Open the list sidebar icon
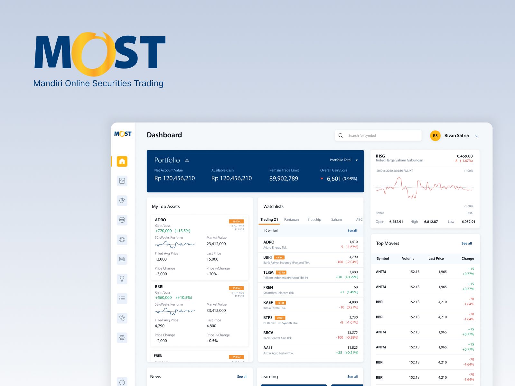 pos(122,299)
